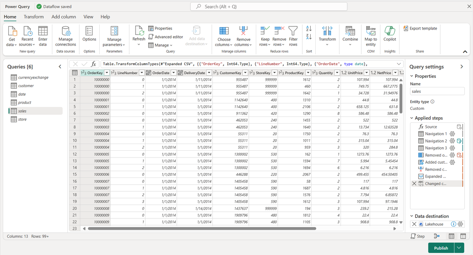Switch to the Transform tab

(x=34, y=17)
